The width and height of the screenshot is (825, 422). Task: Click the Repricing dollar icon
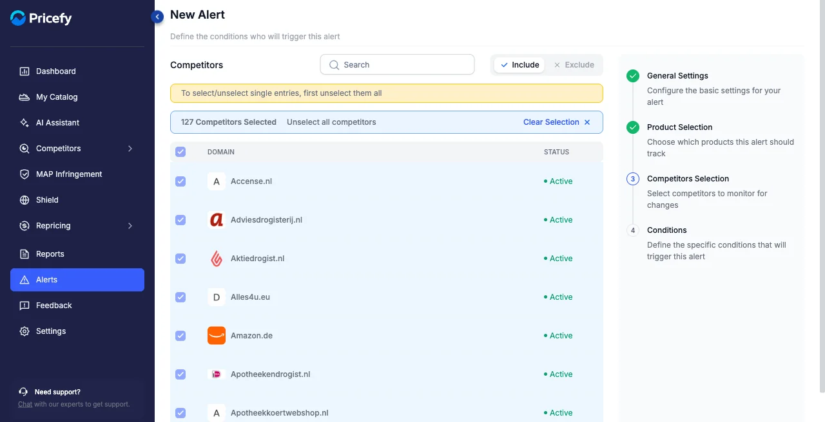(24, 226)
